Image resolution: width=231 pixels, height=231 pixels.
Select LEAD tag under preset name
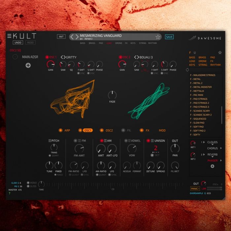(x=109, y=43)
